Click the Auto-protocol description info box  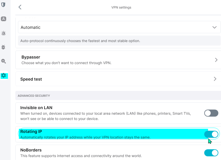click(x=118, y=41)
